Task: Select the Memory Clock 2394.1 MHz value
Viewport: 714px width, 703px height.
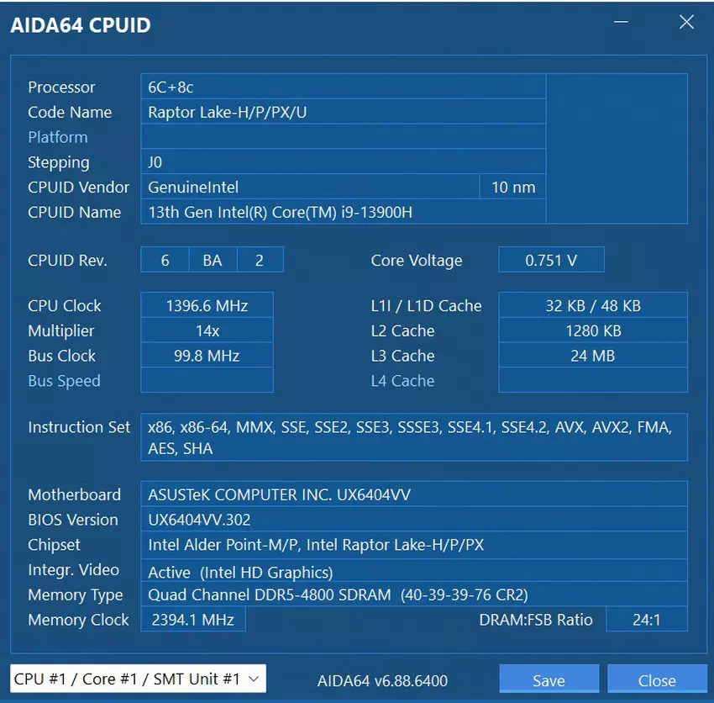Action: tap(193, 620)
